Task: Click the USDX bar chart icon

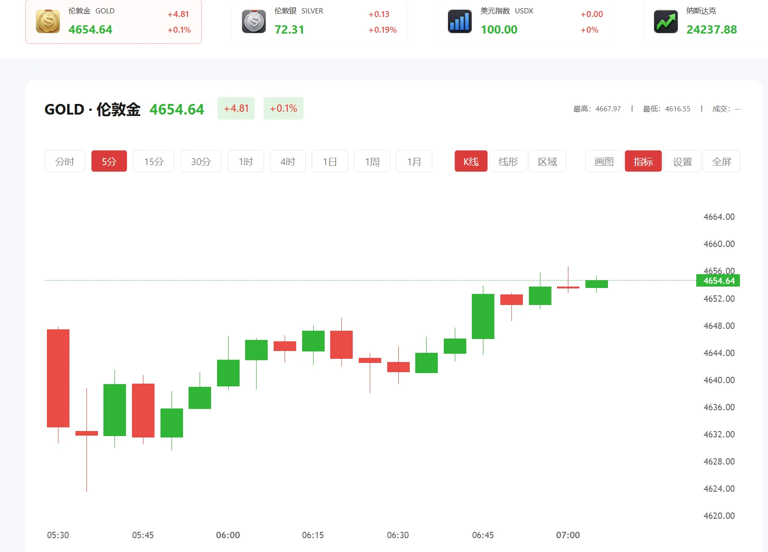Action: [460, 22]
